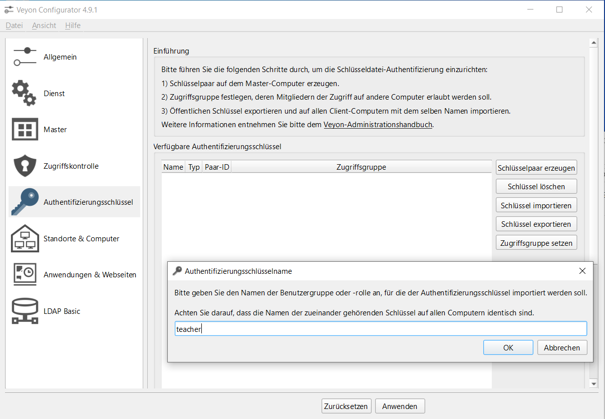Open Anwendungen & Webseiten icon

pyautogui.click(x=25, y=274)
